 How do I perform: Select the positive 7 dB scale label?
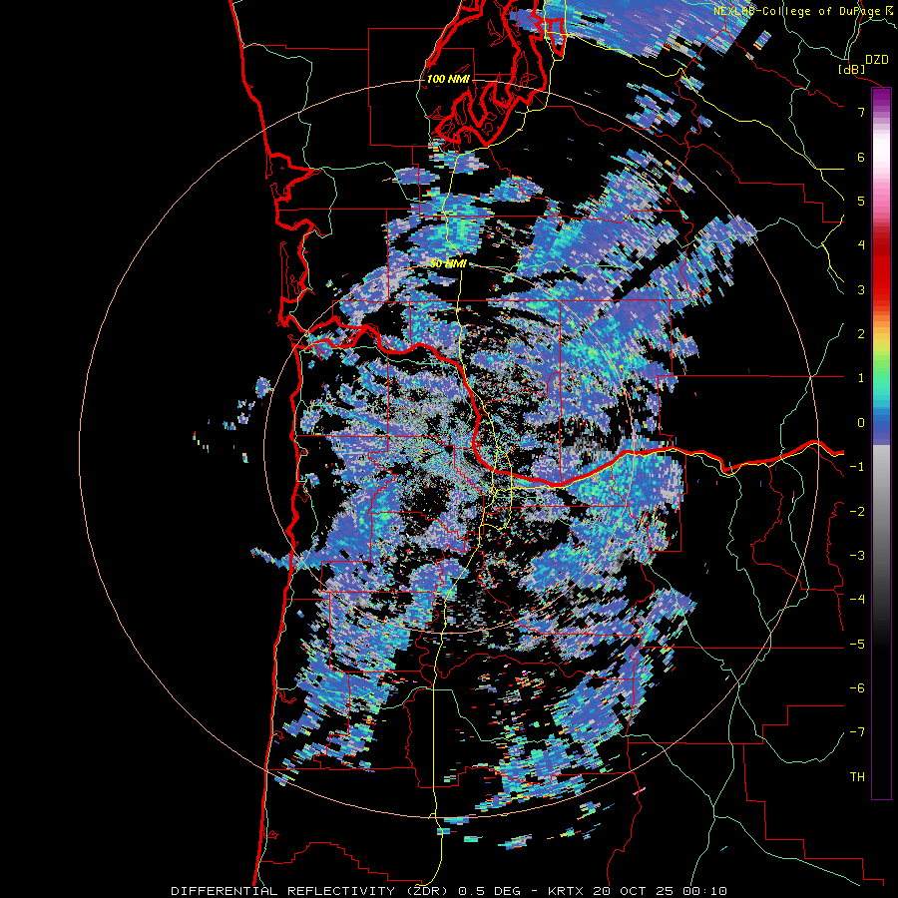(861, 112)
